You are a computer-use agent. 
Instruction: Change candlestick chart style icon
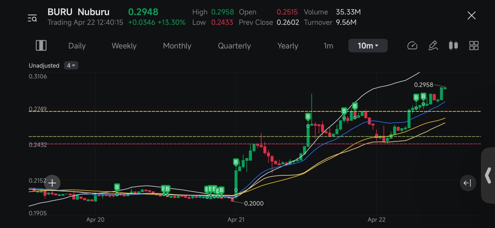453,46
